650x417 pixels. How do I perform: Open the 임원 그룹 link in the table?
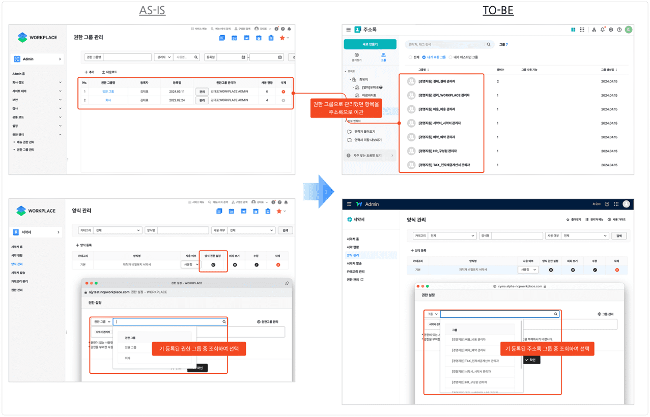108,92
